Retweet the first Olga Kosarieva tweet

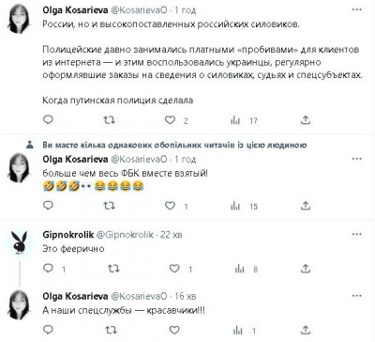click(109, 120)
